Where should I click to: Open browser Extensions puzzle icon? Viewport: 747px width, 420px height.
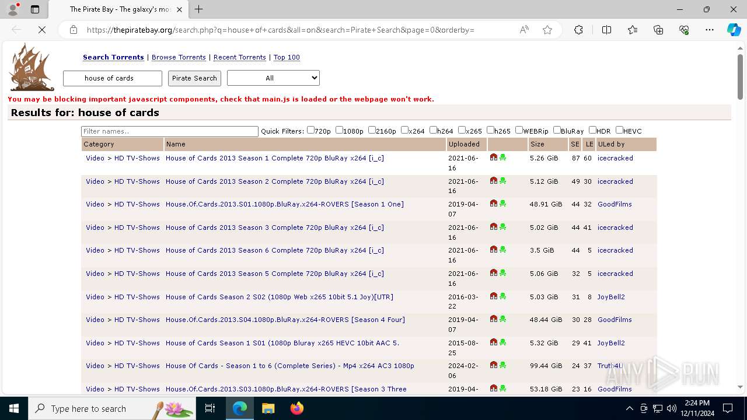point(578,30)
